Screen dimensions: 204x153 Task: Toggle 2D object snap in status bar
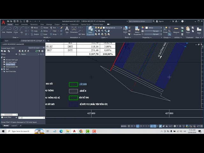[x=155, y=126]
